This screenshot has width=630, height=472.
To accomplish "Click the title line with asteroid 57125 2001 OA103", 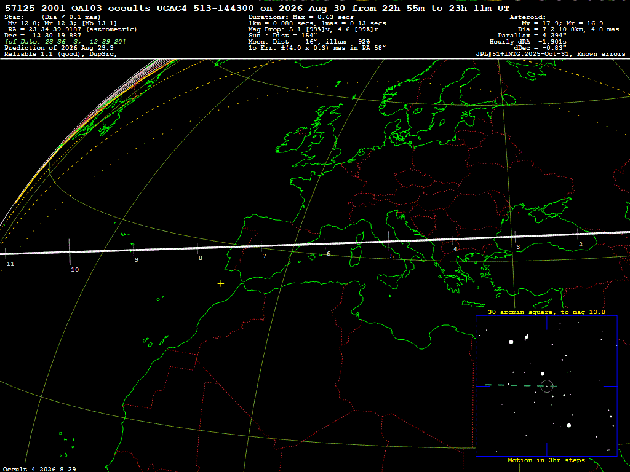I will point(257,8).
